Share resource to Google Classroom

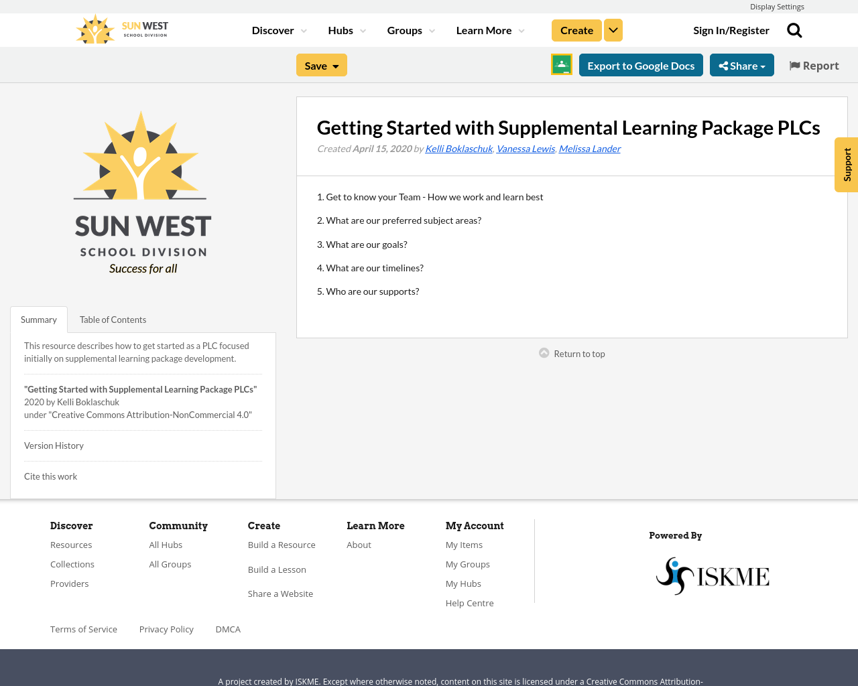coord(561,64)
